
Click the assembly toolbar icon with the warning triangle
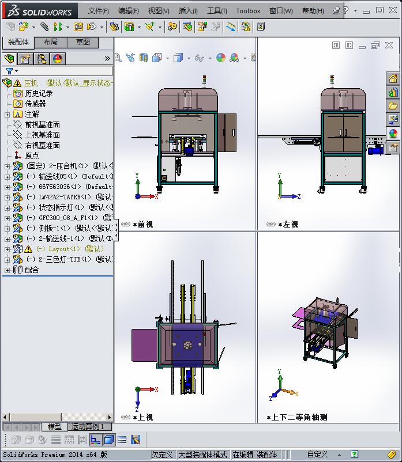point(245,27)
